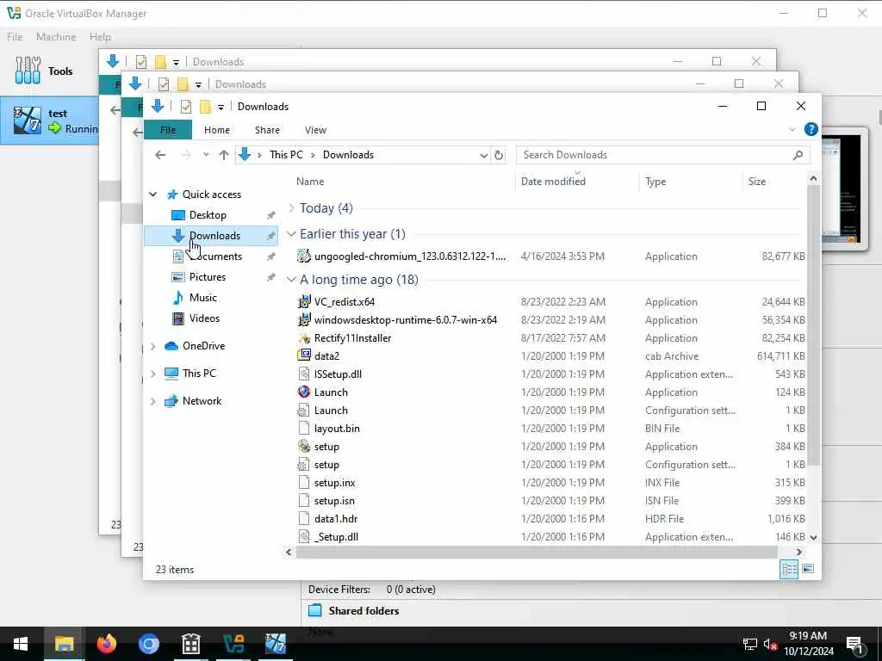Switch to the Home ribbon tab
Screen dimensions: 882x661
click(216, 130)
